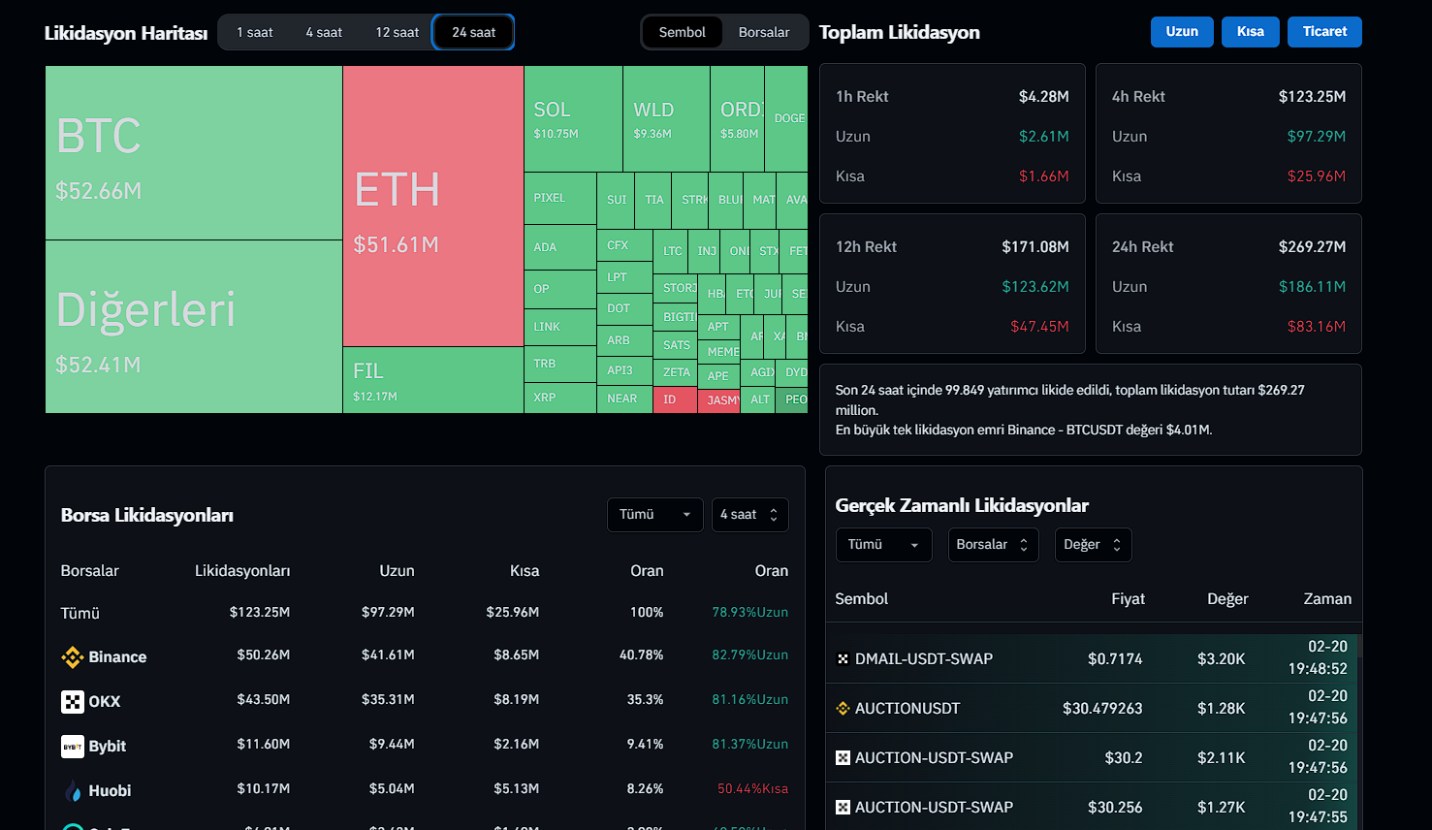Expand the Değer filter in real-time liquidations
The width and height of the screenshot is (1432, 830).
[x=1093, y=545]
